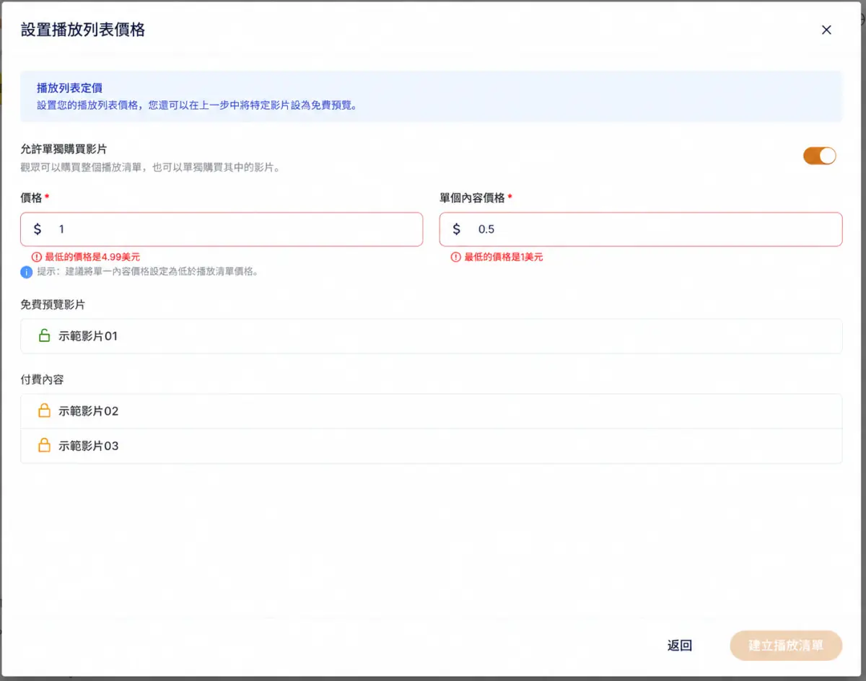
Task: Close the 設置播放列表價格 dialog
Action: click(826, 30)
